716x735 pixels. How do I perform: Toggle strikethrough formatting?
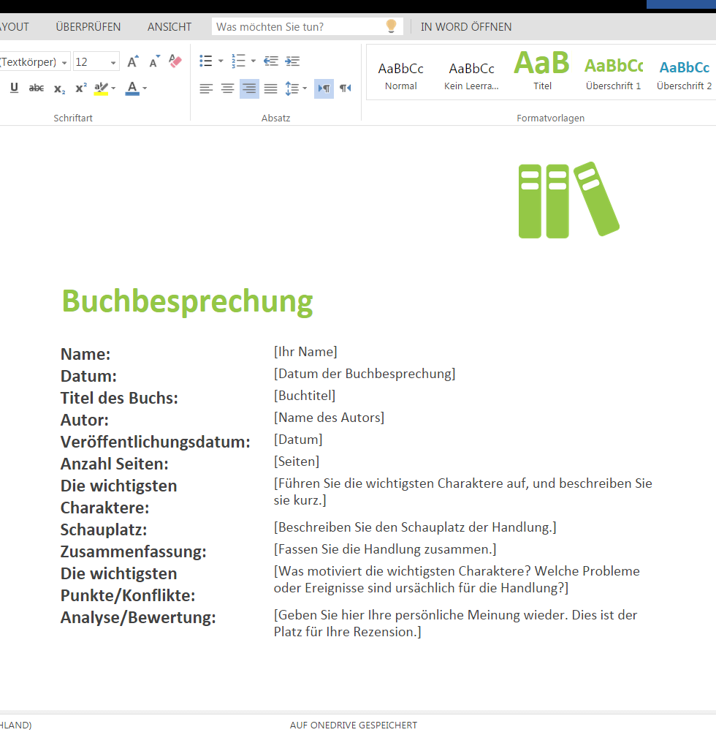(x=37, y=88)
